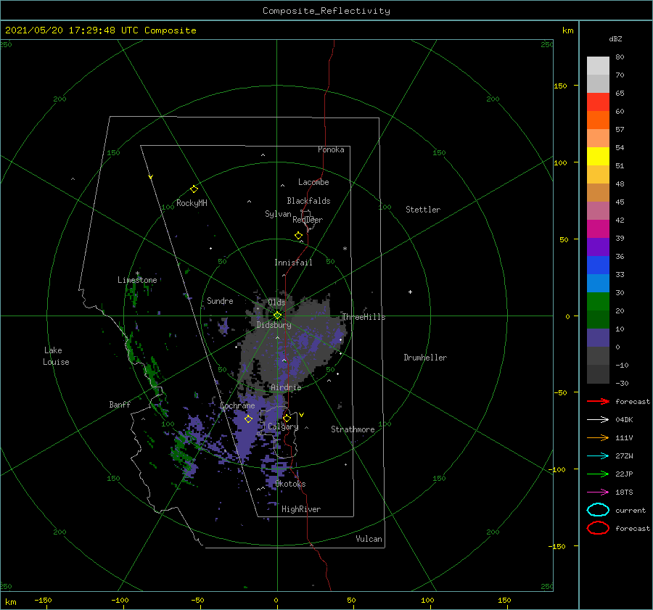
Task: Click the dBZ legend heading
Action: point(615,38)
